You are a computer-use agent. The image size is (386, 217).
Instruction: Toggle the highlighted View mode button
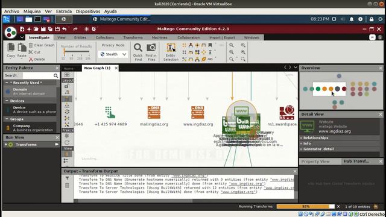67,154
